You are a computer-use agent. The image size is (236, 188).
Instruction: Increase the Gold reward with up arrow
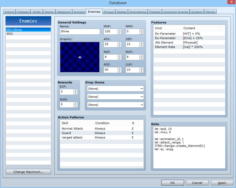(75, 103)
